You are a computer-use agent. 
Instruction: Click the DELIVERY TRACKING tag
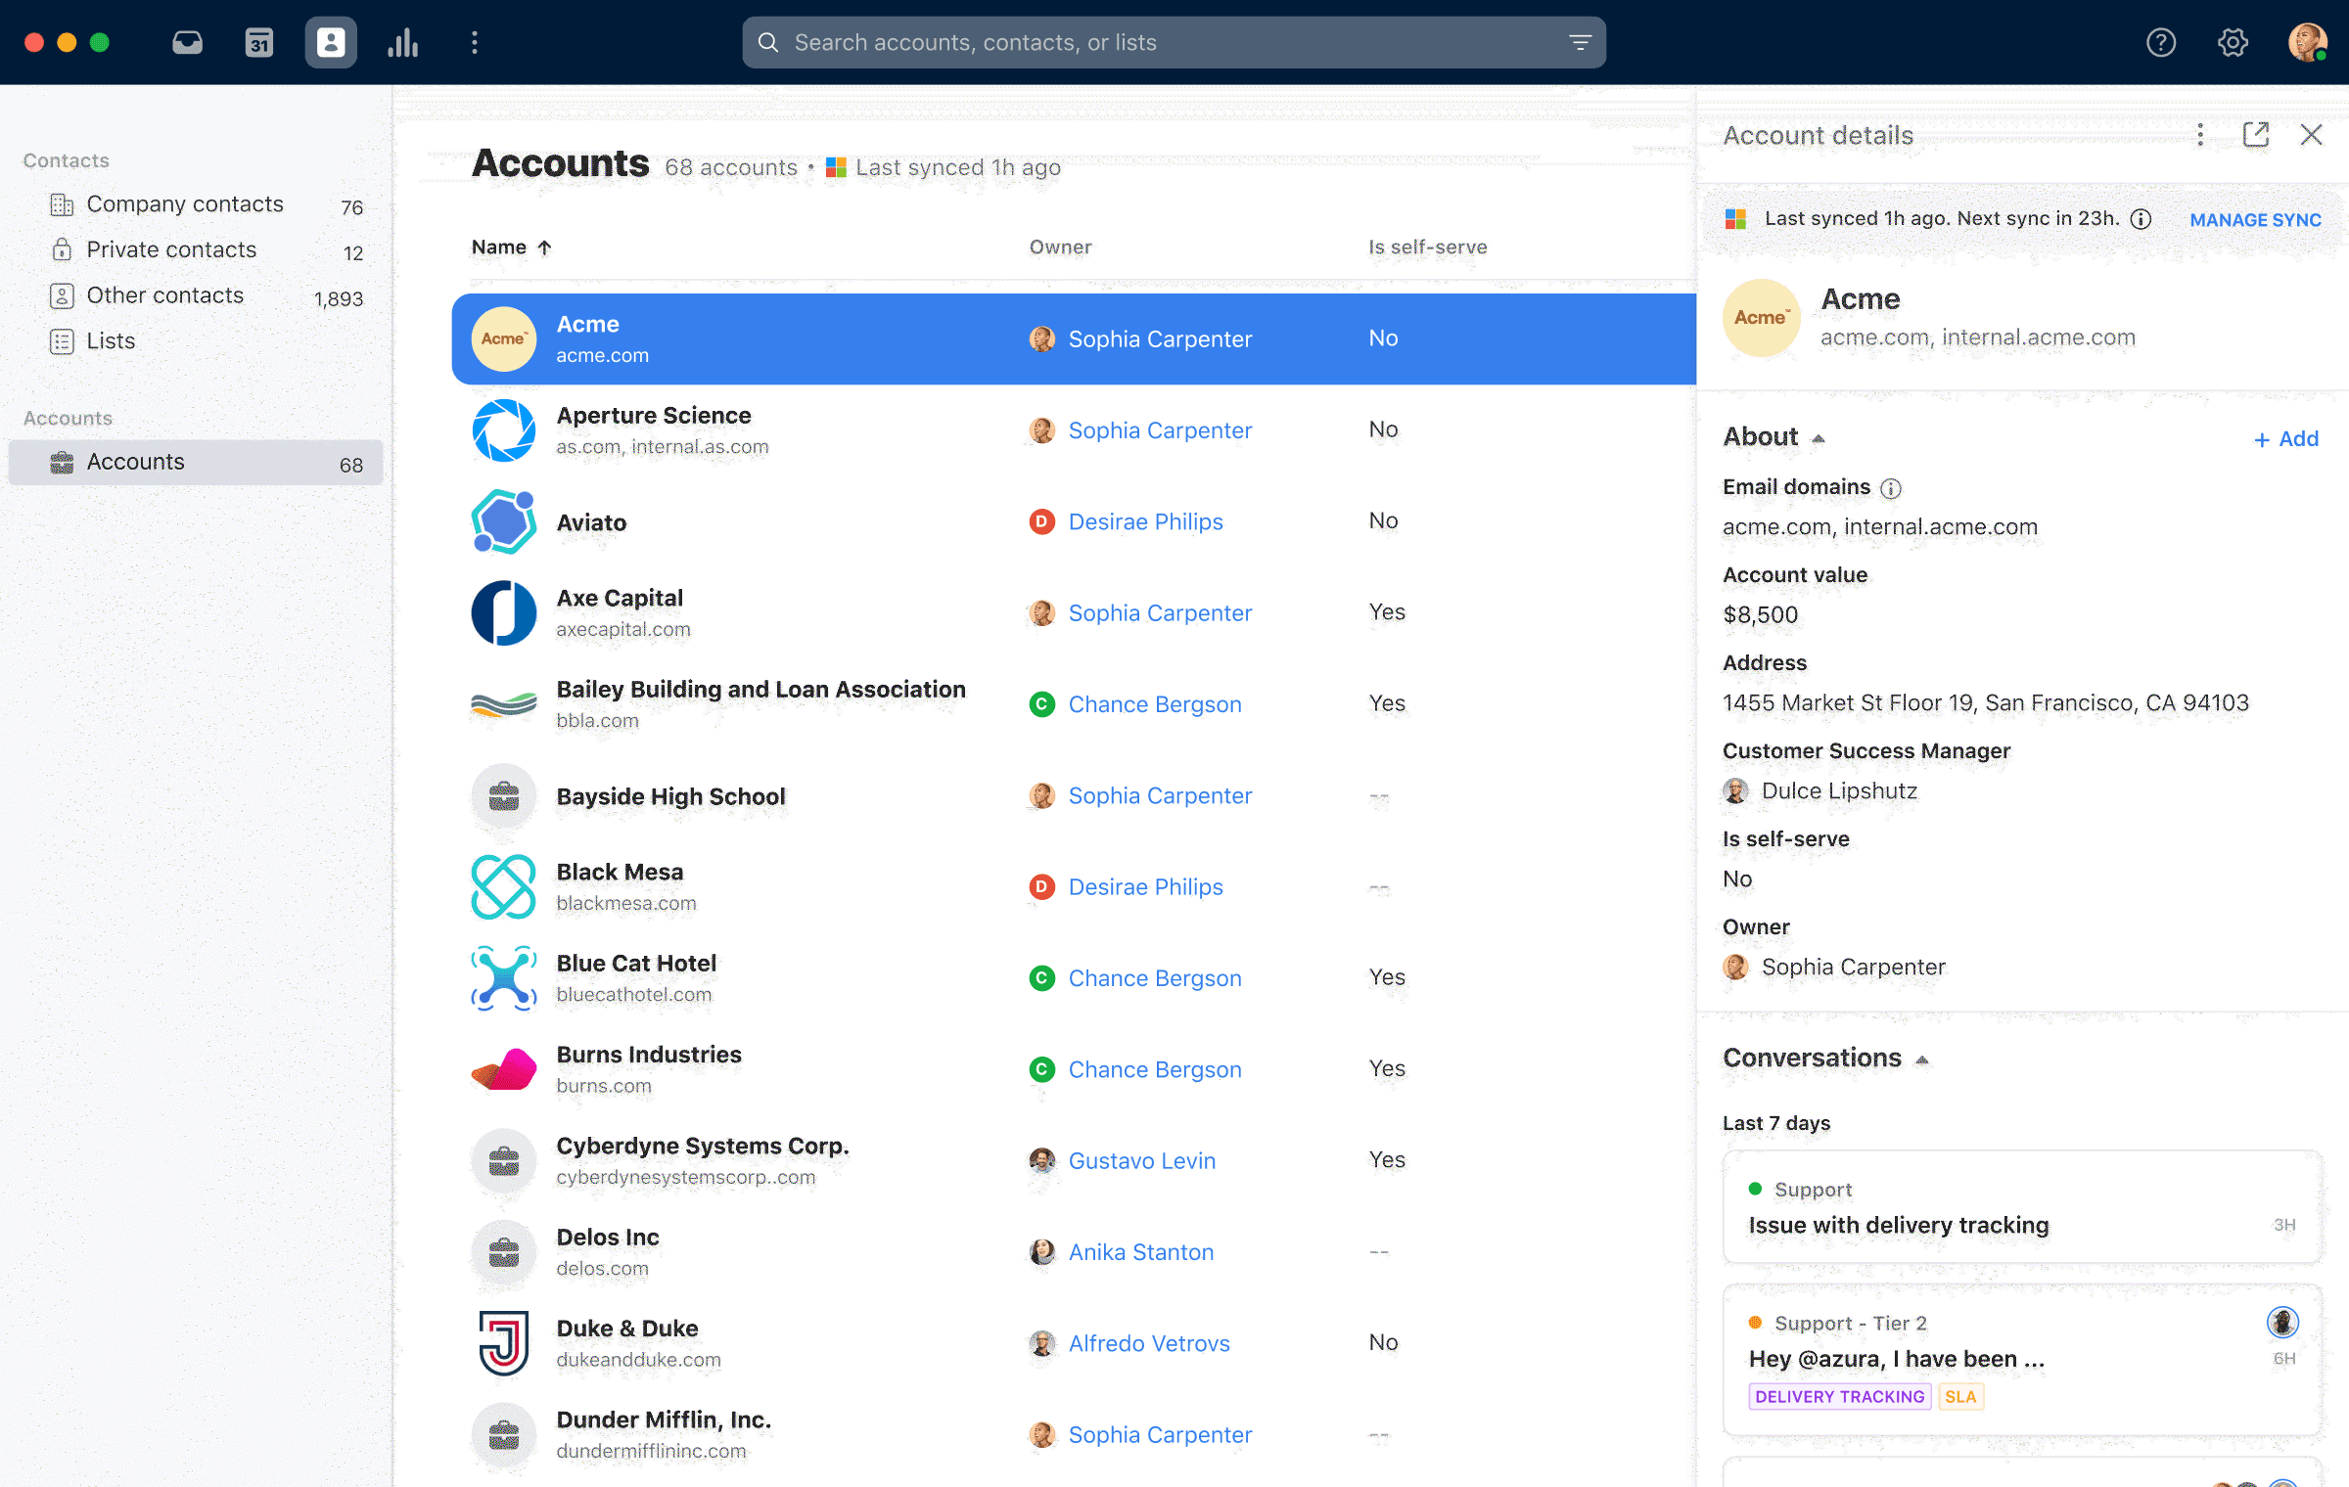click(x=1839, y=1396)
